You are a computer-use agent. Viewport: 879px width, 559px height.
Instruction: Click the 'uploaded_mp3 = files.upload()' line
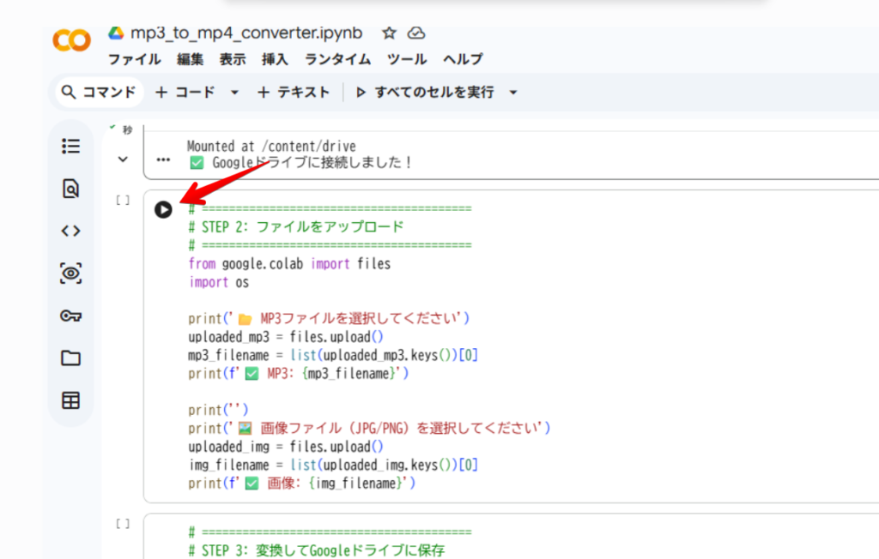(x=286, y=337)
